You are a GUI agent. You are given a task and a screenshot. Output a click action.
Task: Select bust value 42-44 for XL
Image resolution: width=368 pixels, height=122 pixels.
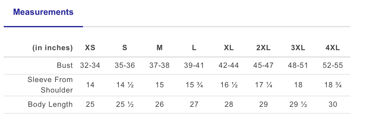(229, 65)
